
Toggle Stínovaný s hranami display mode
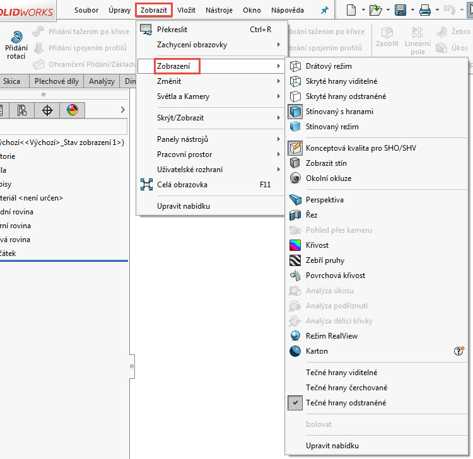[x=376, y=112]
